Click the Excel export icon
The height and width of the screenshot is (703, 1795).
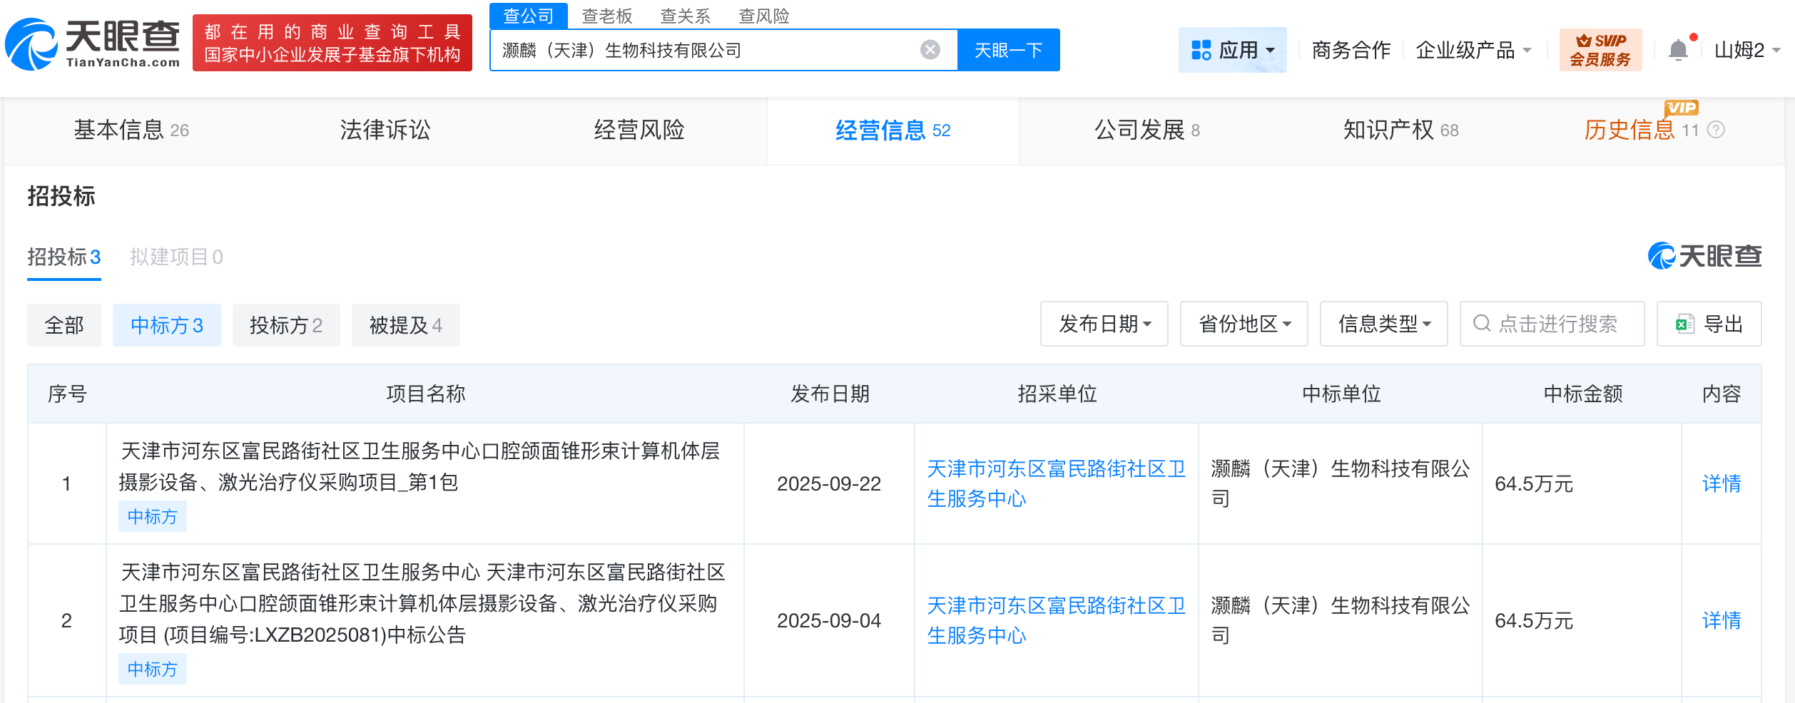pyautogui.click(x=1685, y=324)
